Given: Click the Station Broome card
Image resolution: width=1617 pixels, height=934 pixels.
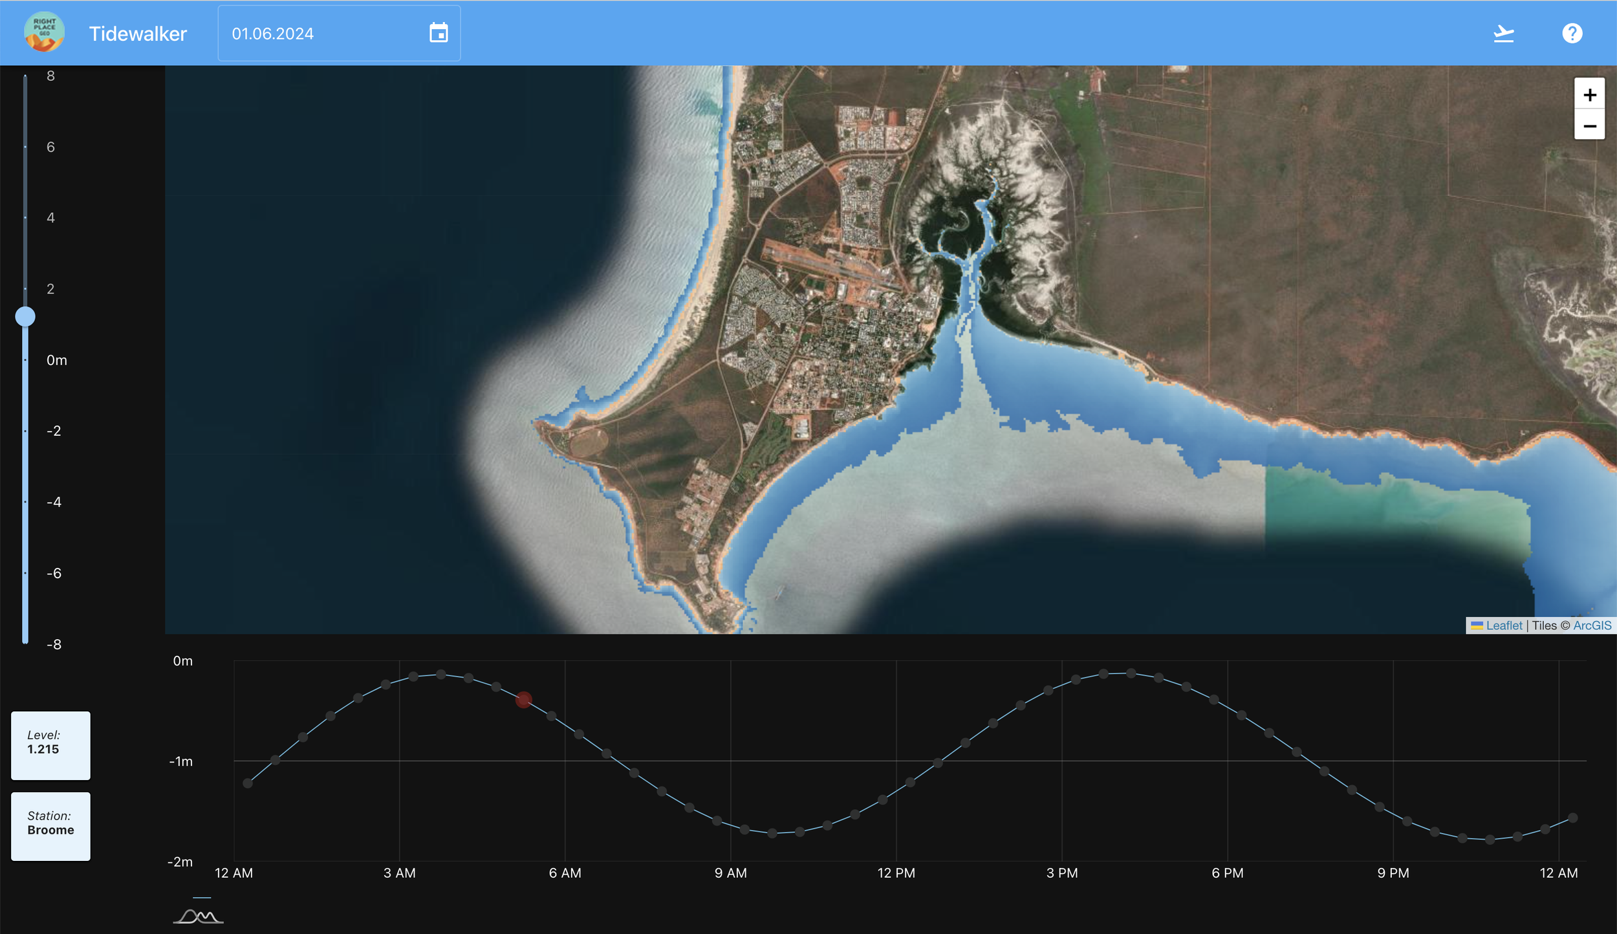Looking at the screenshot, I should [50, 826].
